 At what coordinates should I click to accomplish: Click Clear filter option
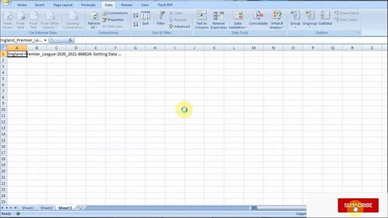coord(176,13)
